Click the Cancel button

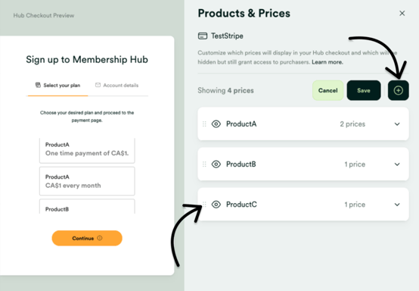click(328, 90)
